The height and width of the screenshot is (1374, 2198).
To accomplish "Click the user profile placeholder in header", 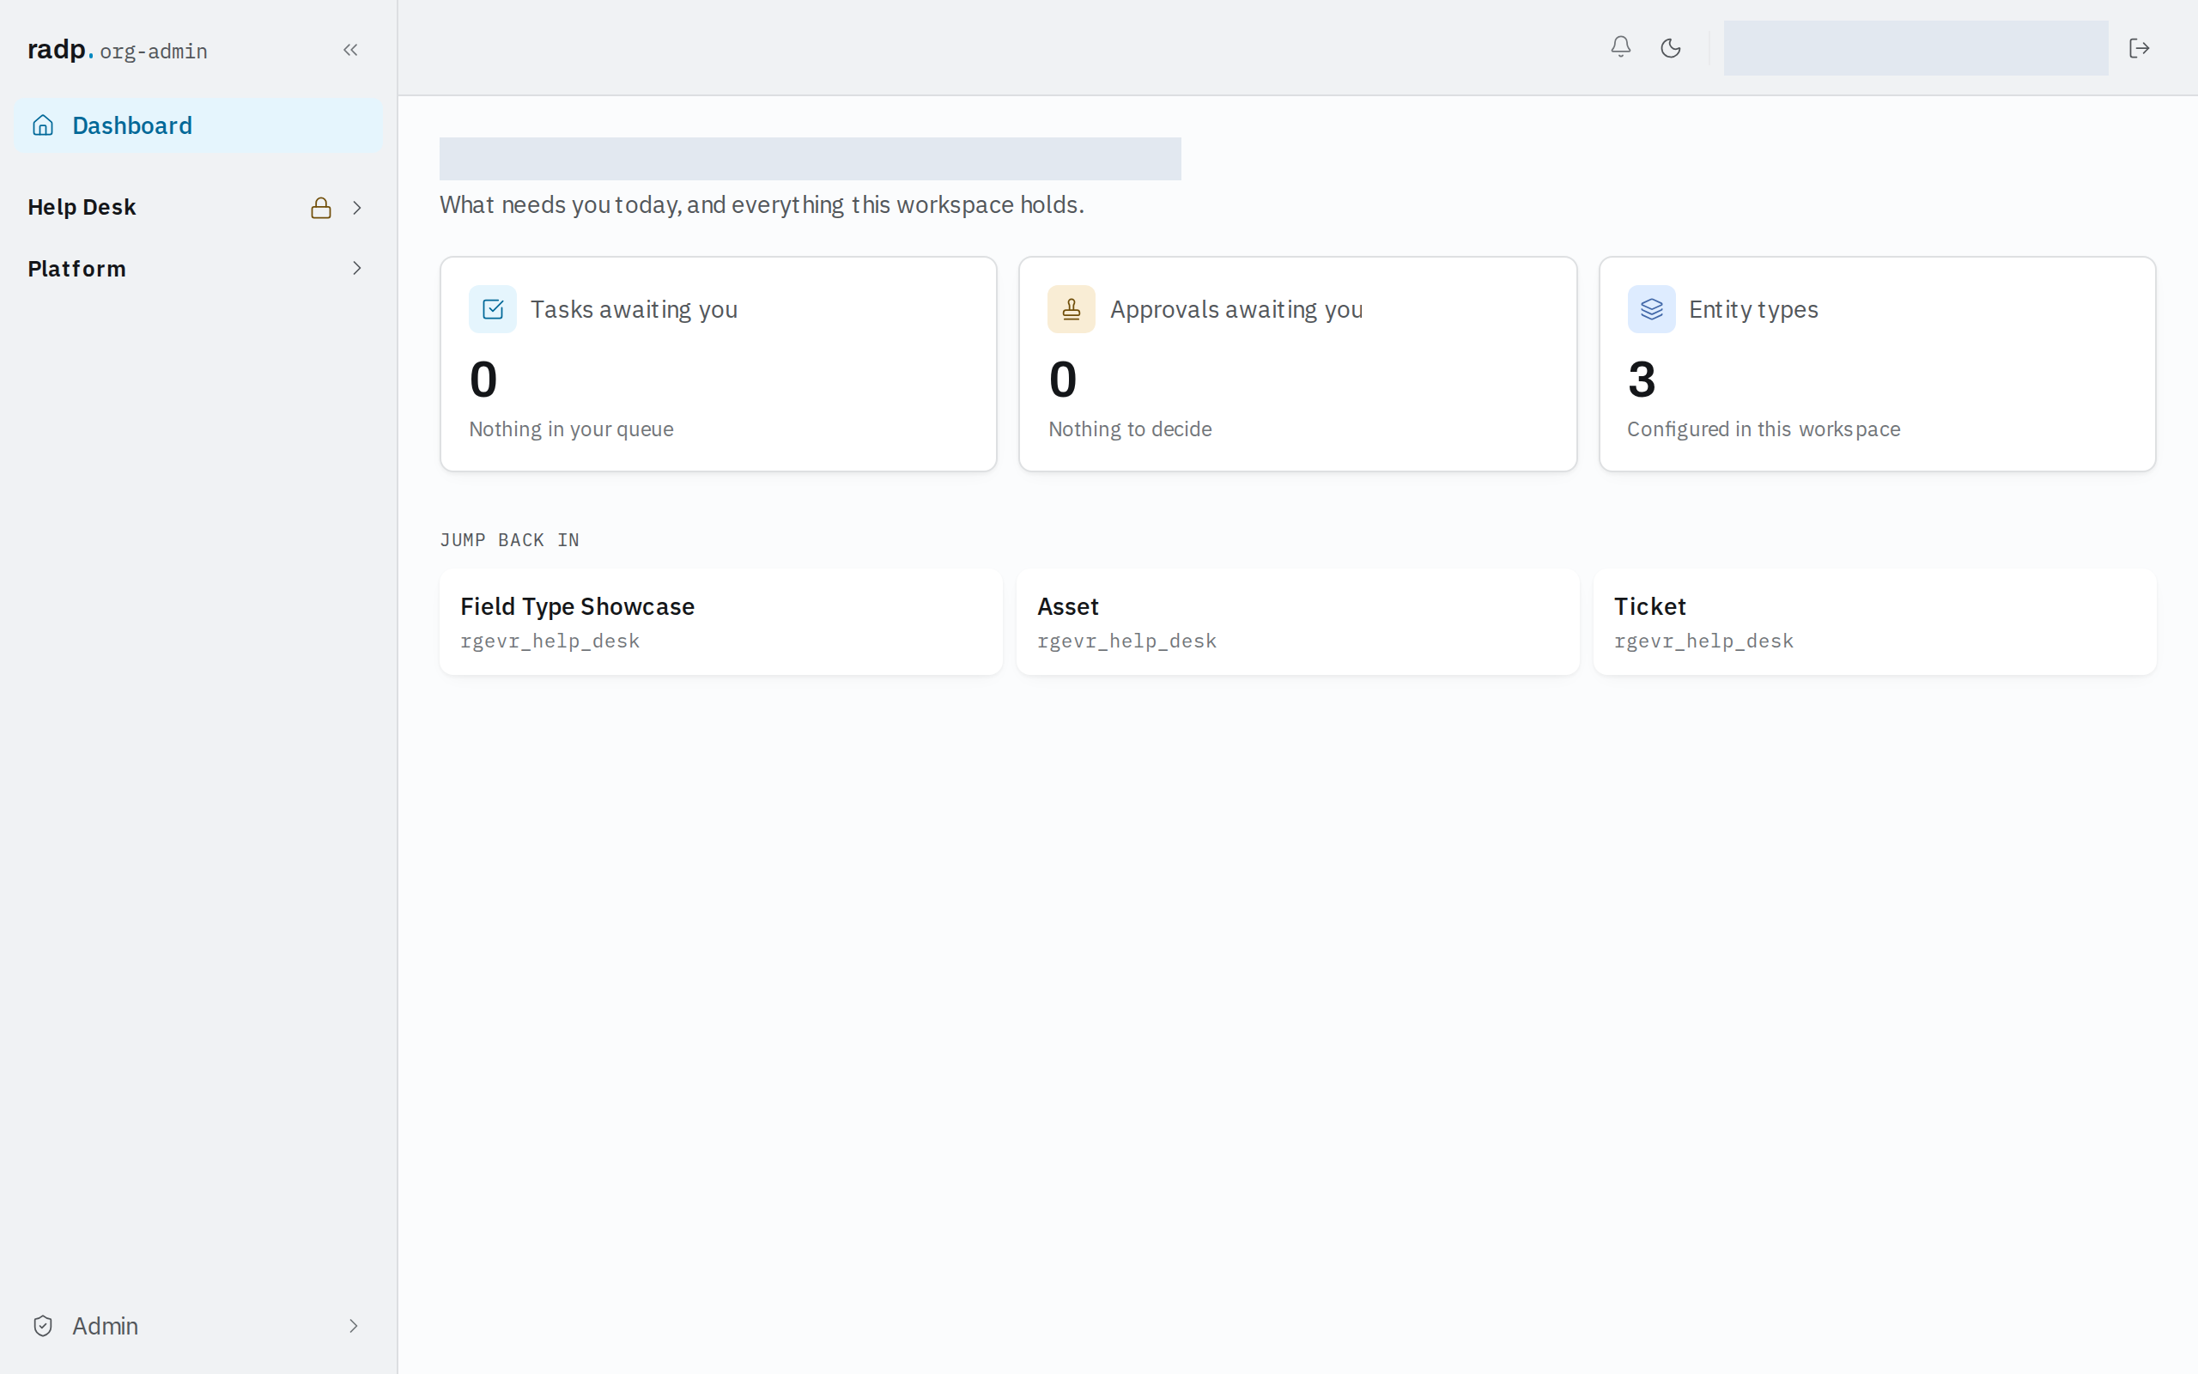I will [x=1916, y=48].
